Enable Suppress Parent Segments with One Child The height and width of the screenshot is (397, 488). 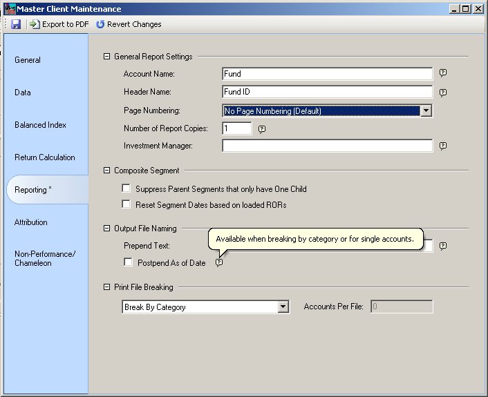[x=126, y=188]
